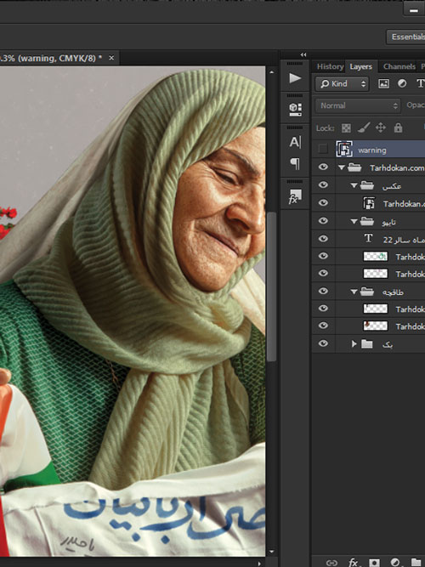Hide the last layer in طاقچه group
The width and height of the screenshot is (425, 567).
[323, 326]
